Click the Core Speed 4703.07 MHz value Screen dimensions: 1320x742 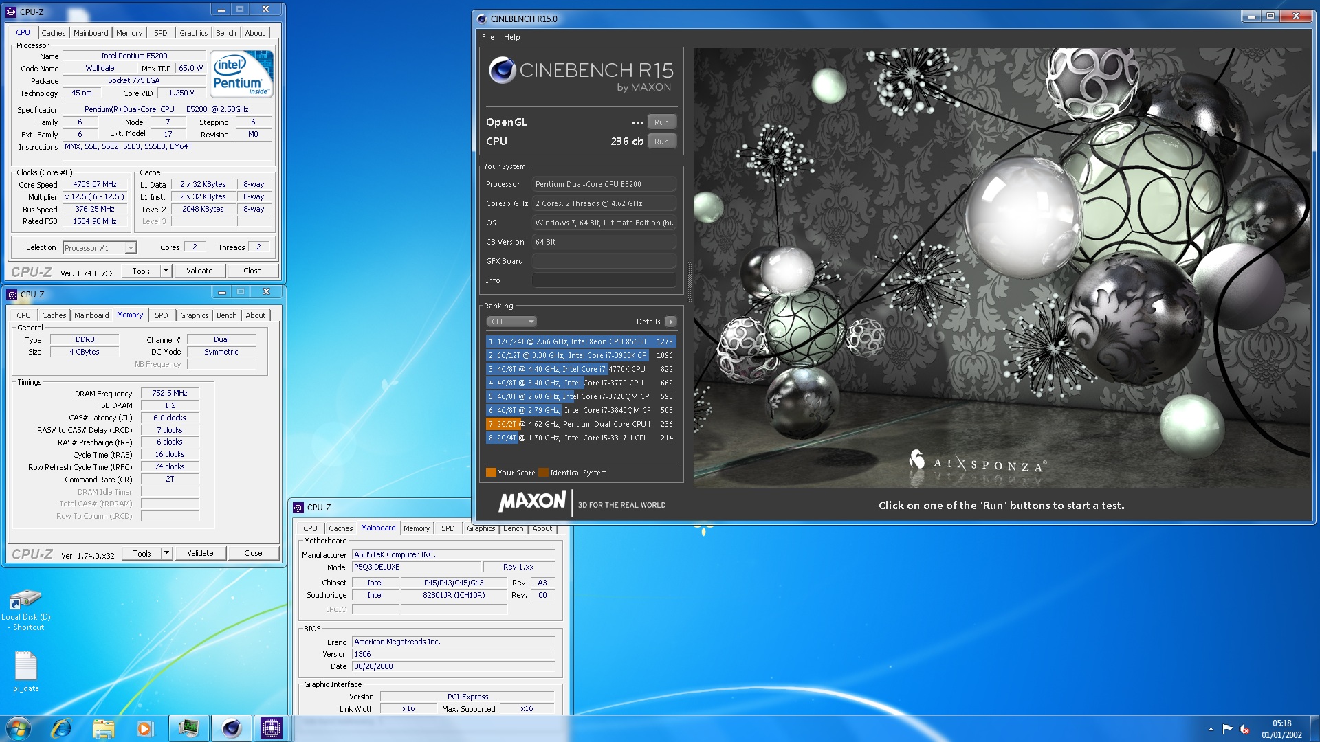pos(95,185)
